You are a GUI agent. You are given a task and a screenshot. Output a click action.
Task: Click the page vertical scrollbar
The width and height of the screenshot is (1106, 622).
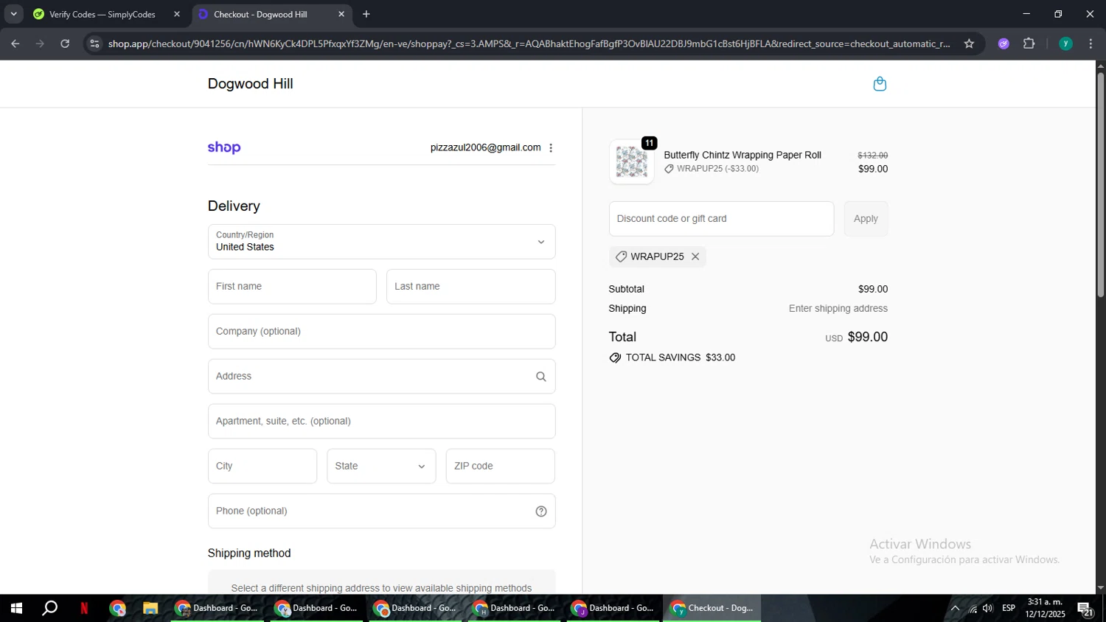1100,185
